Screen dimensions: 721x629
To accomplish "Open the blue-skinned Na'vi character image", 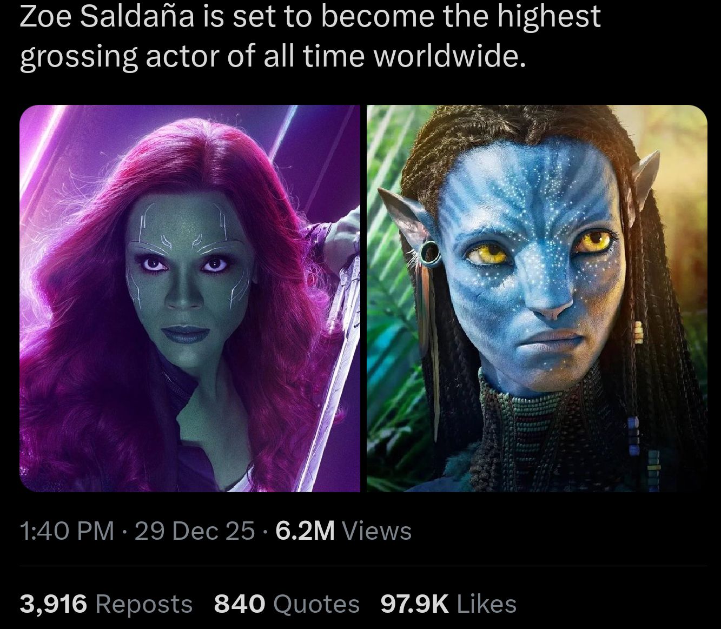I will pyautogui.click(x=537, y=299).
